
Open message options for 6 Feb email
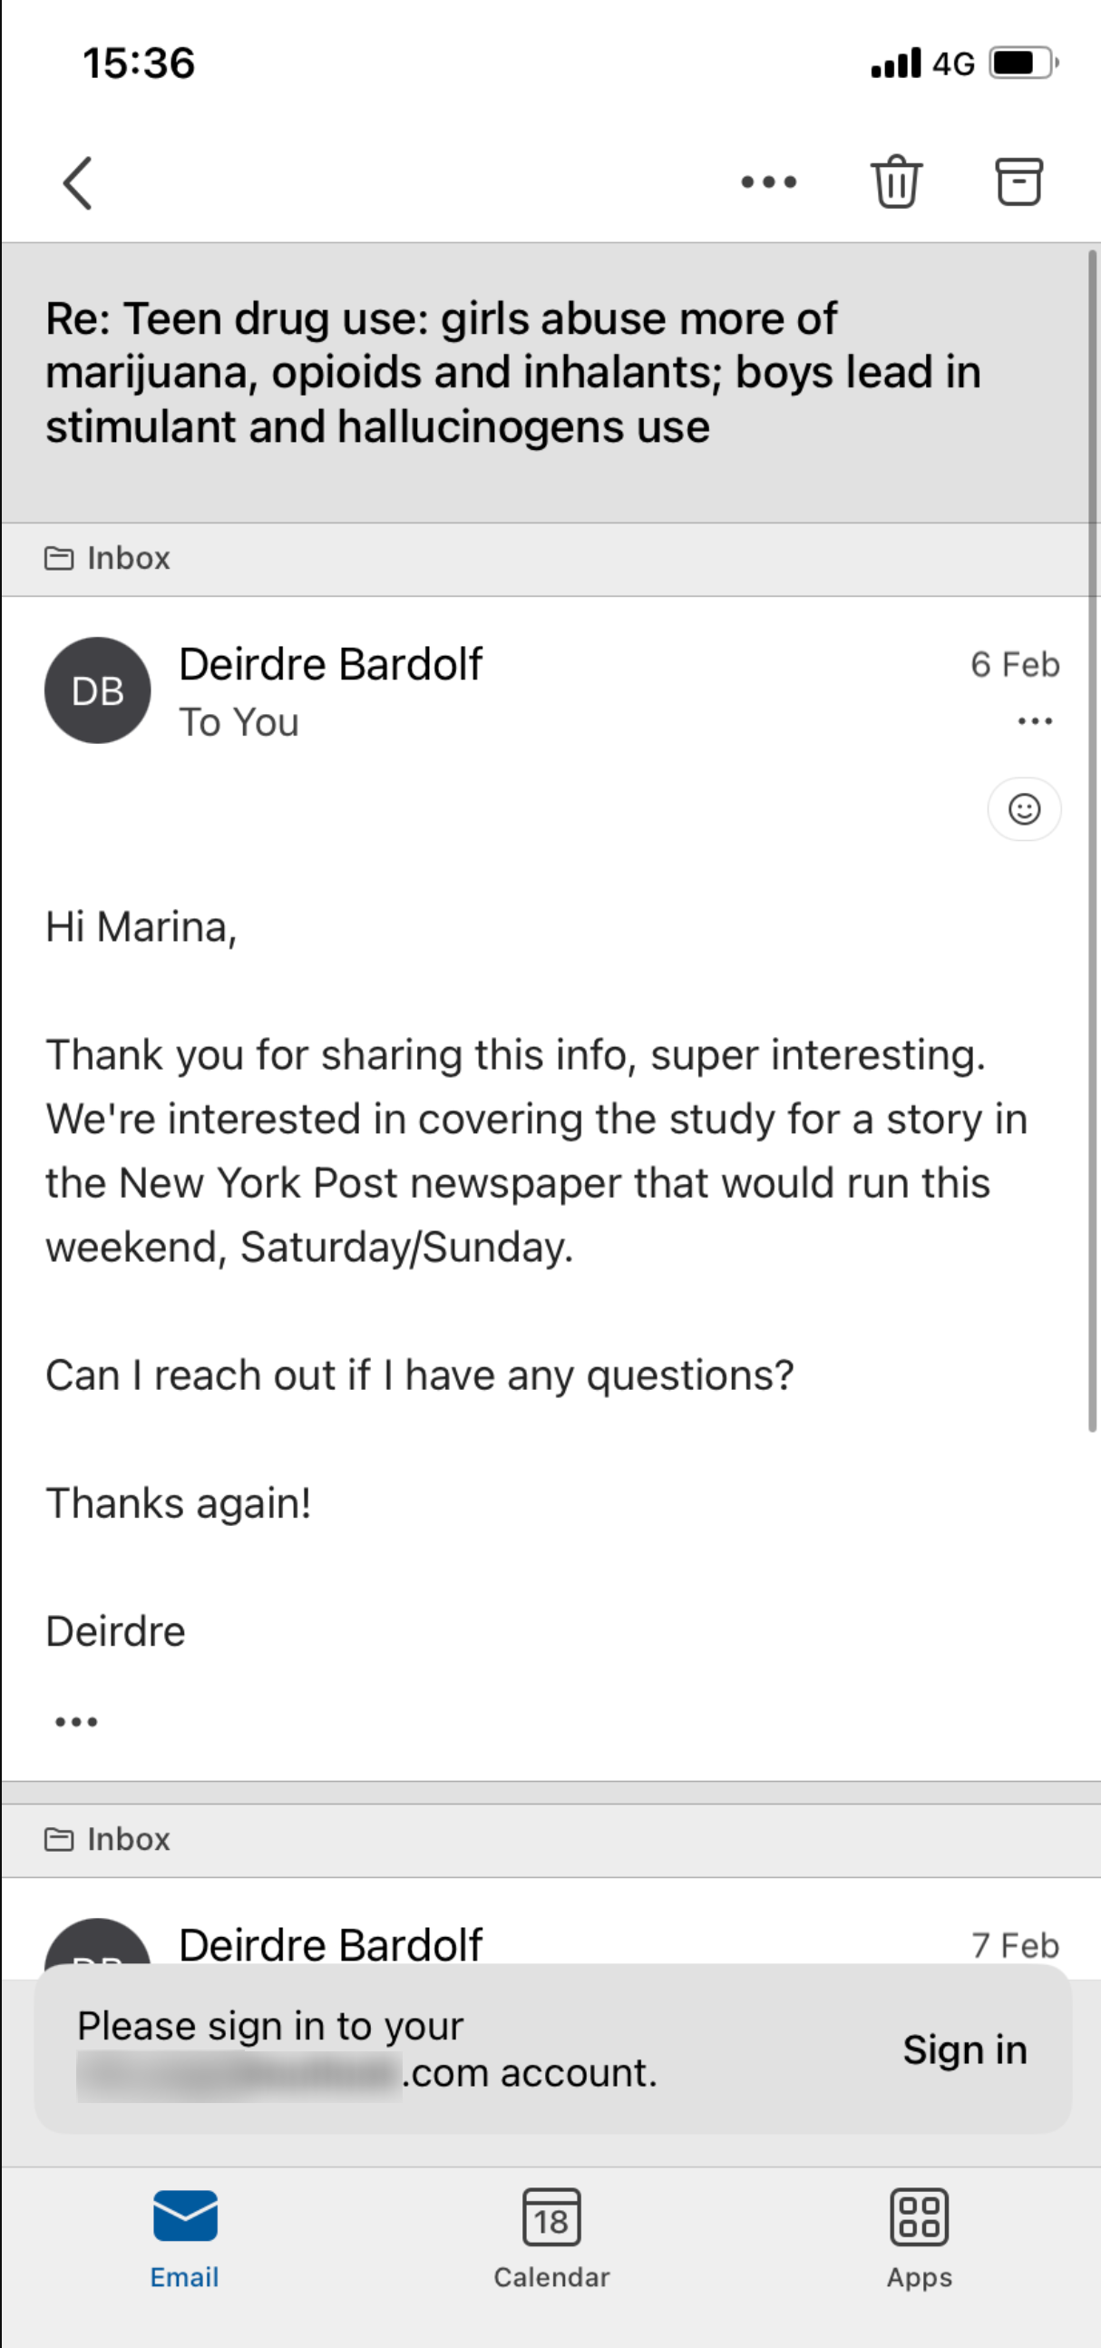coord(1035,721)
